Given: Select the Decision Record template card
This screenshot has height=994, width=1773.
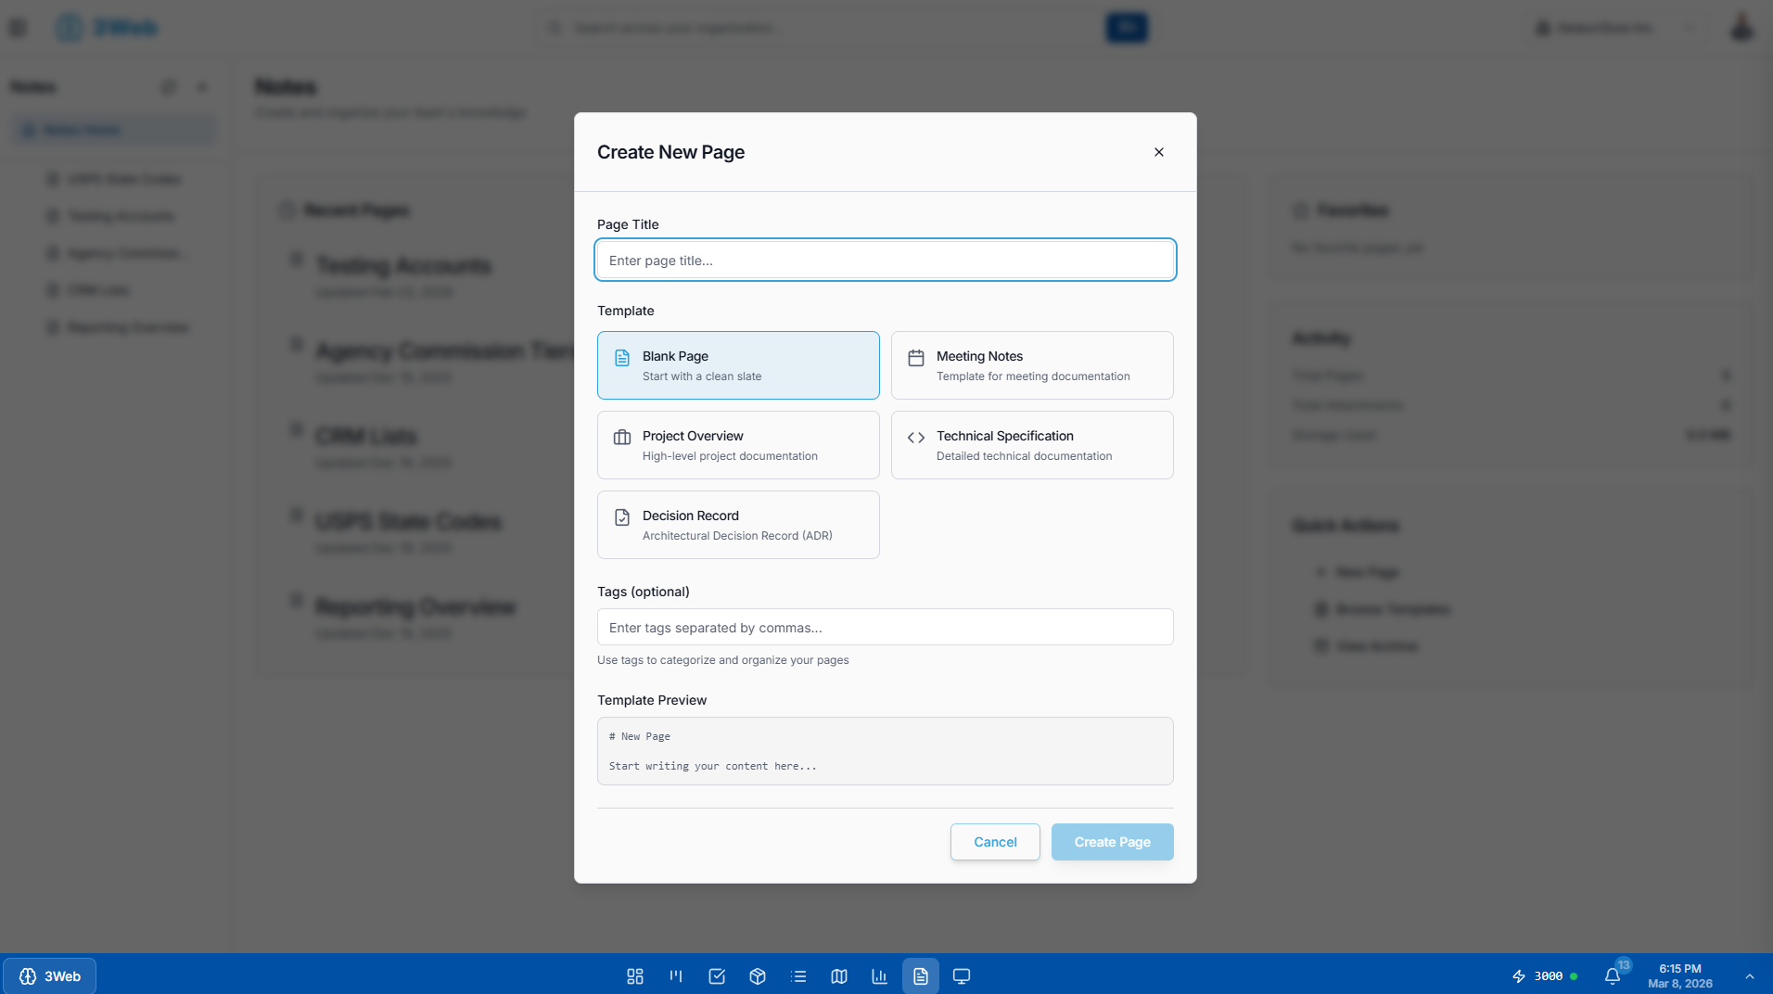Looking at the screenshot, I should [x=737, y=524].
